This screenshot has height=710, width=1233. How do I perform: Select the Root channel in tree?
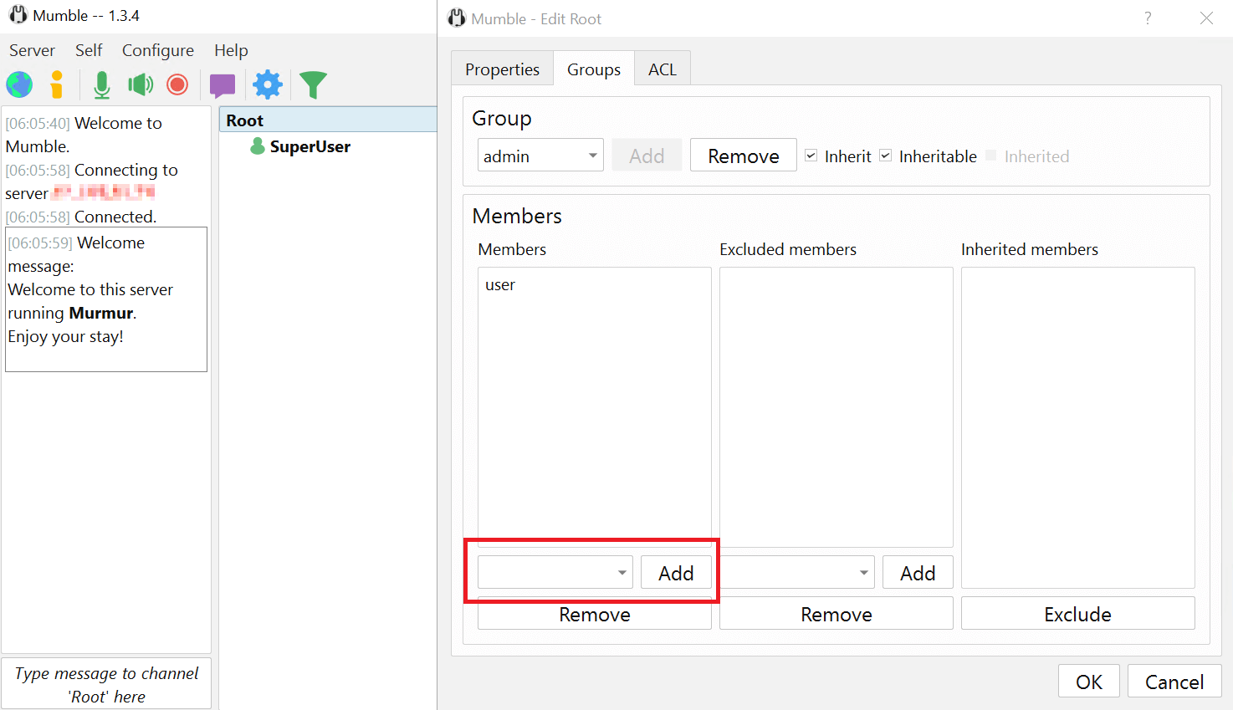(328, 120)
